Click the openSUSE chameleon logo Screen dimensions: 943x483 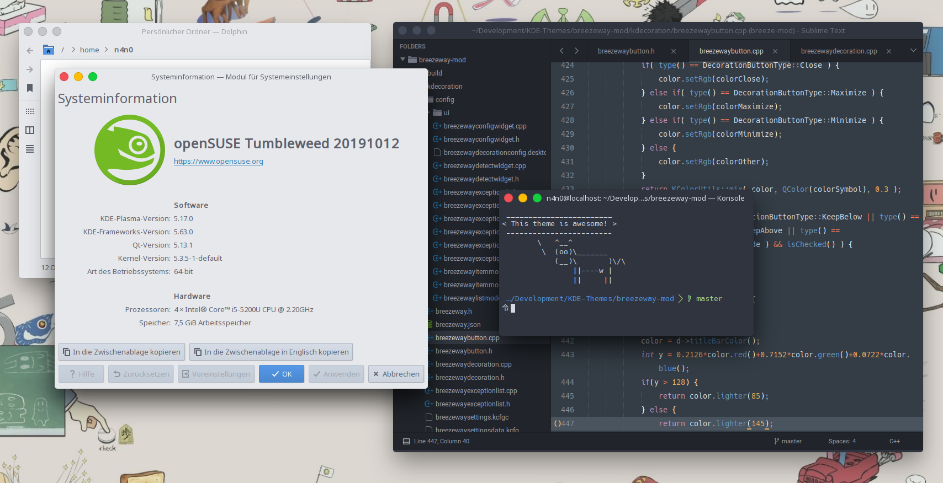130,150
